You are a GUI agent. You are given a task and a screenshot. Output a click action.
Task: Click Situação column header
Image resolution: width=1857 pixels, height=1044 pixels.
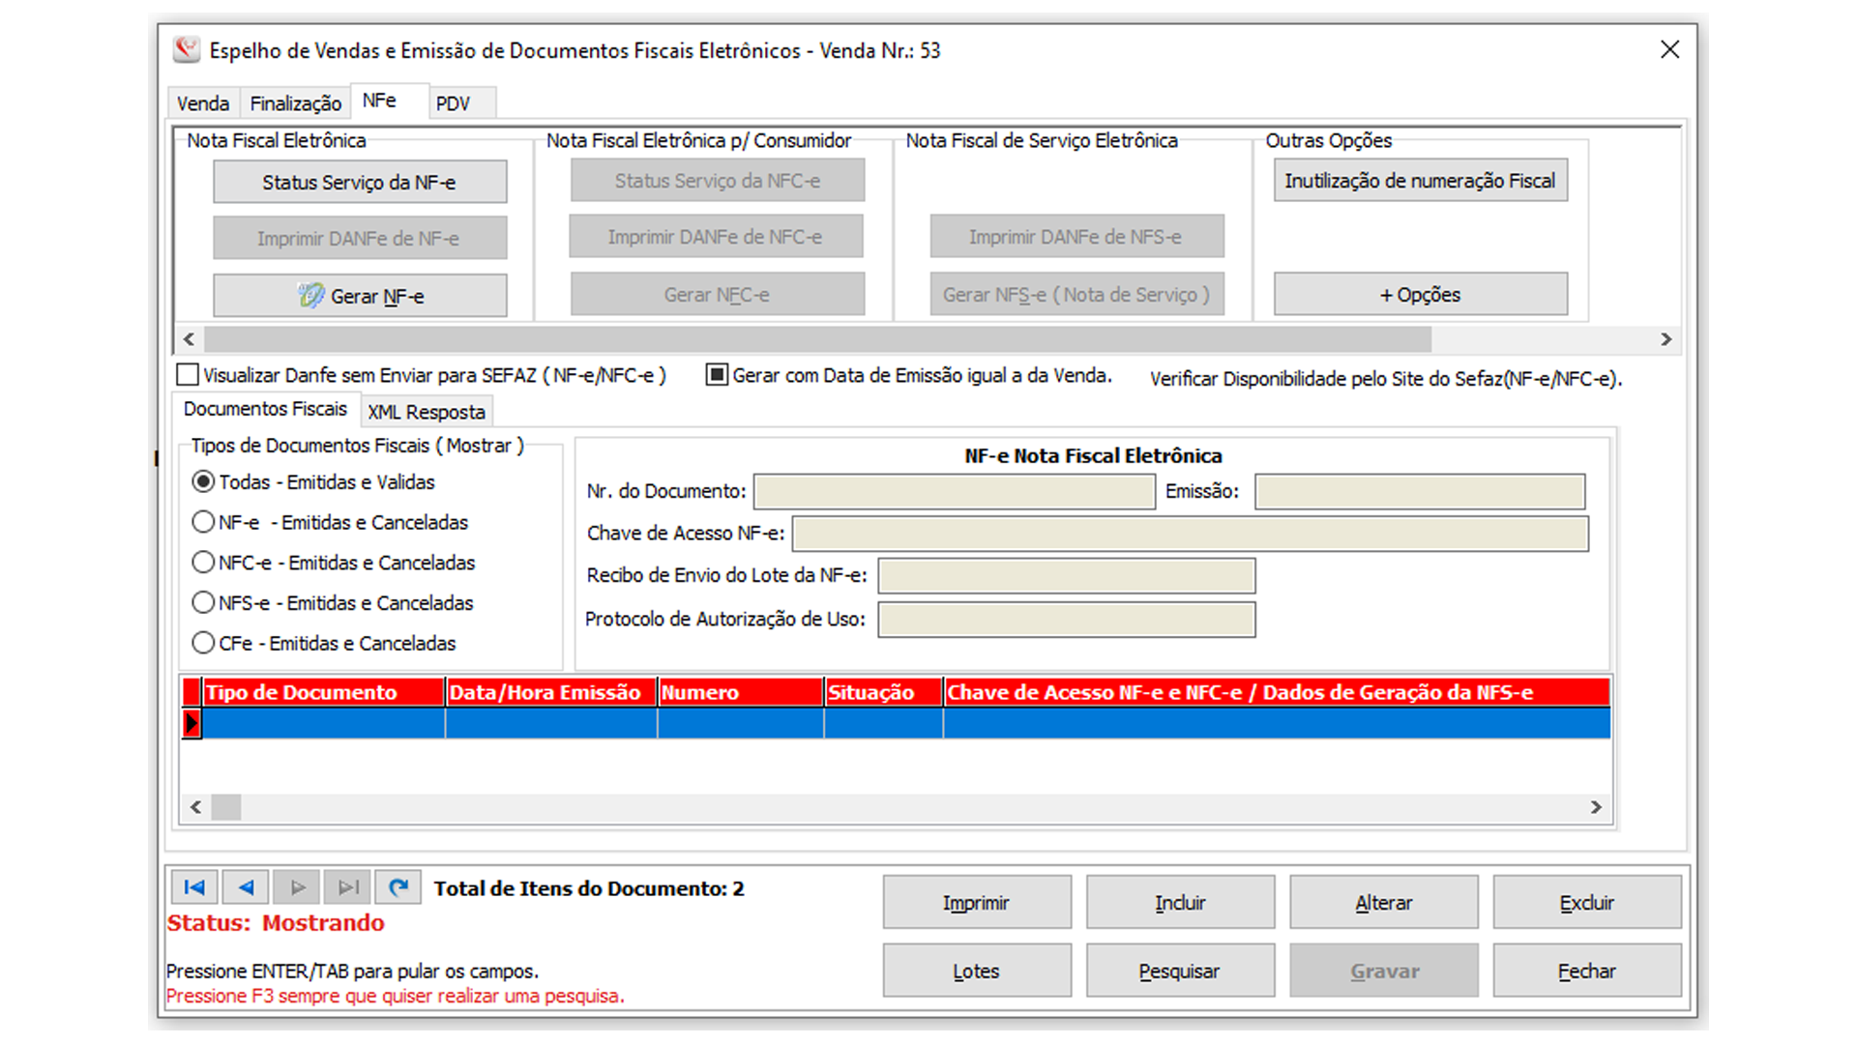point(884,692)
